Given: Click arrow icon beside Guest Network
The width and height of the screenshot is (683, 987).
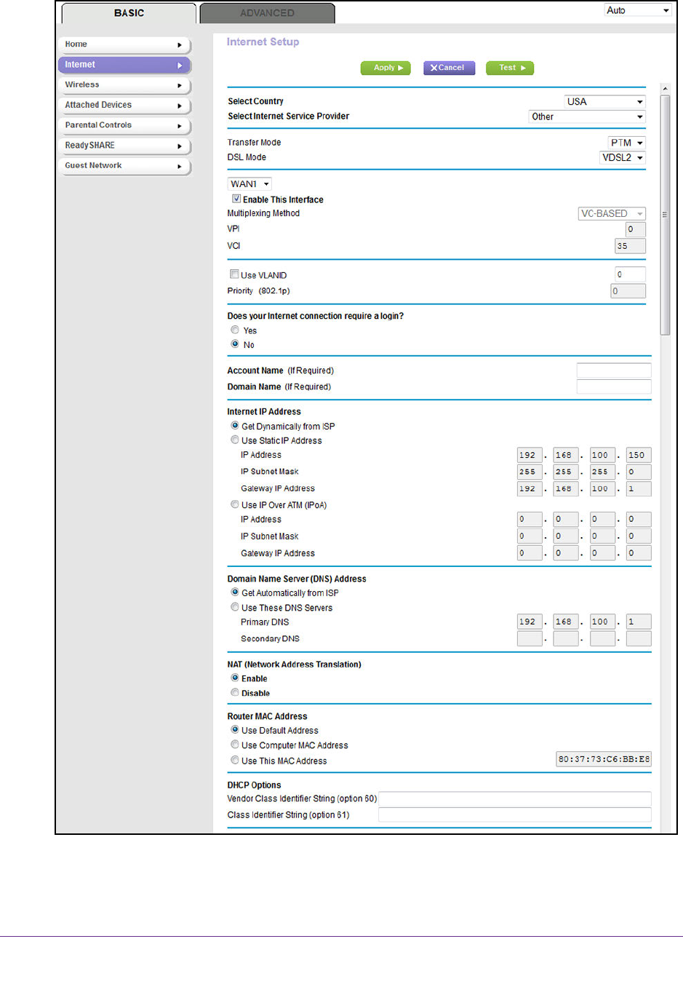Looking at the screenshot, I should click(180, 167).
